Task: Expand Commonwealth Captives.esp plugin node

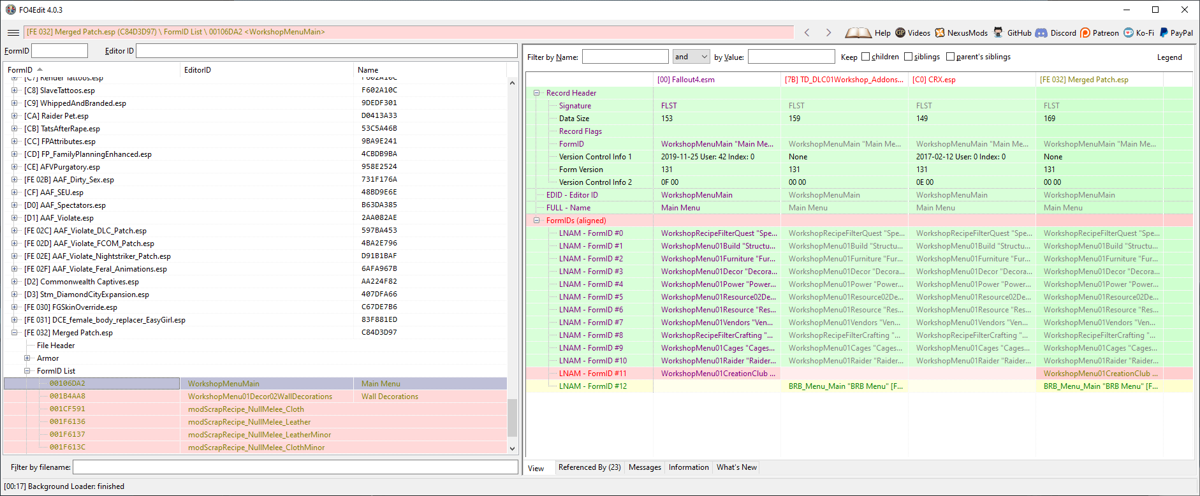Action: (15, 282)
